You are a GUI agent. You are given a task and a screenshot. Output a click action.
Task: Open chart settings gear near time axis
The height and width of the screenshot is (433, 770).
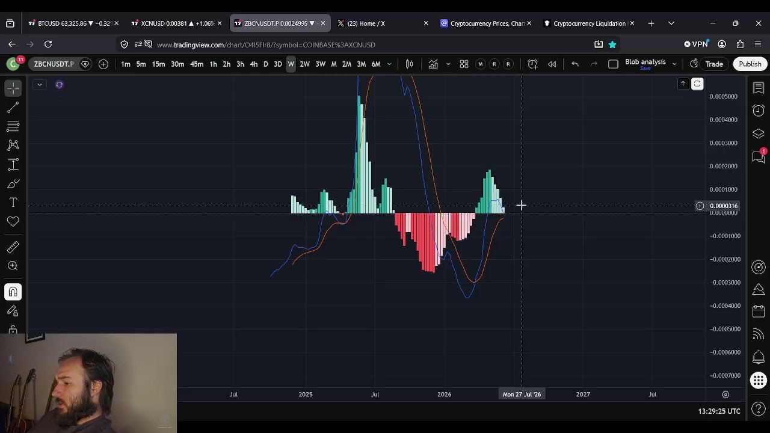coord(725,395)
